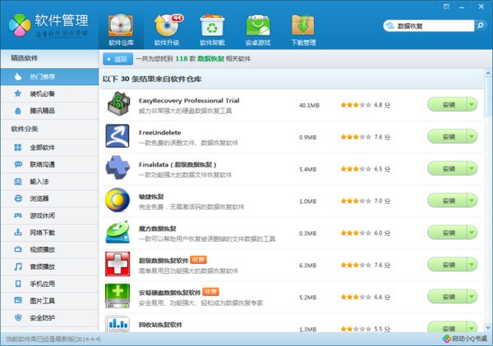
Task: Install EasyRecovery Professional Trial
Action: click(x=447, y=105)
